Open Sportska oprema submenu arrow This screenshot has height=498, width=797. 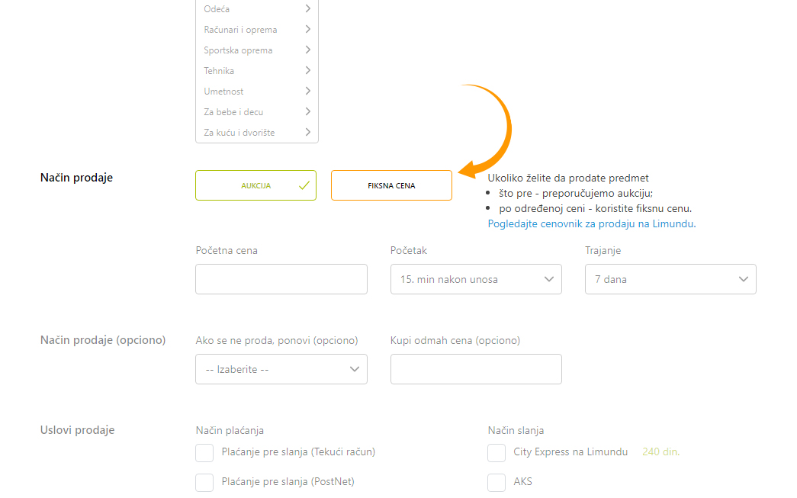coord(307,50)
